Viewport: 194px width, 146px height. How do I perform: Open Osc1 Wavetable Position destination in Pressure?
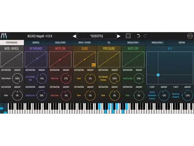coord(103,78)
